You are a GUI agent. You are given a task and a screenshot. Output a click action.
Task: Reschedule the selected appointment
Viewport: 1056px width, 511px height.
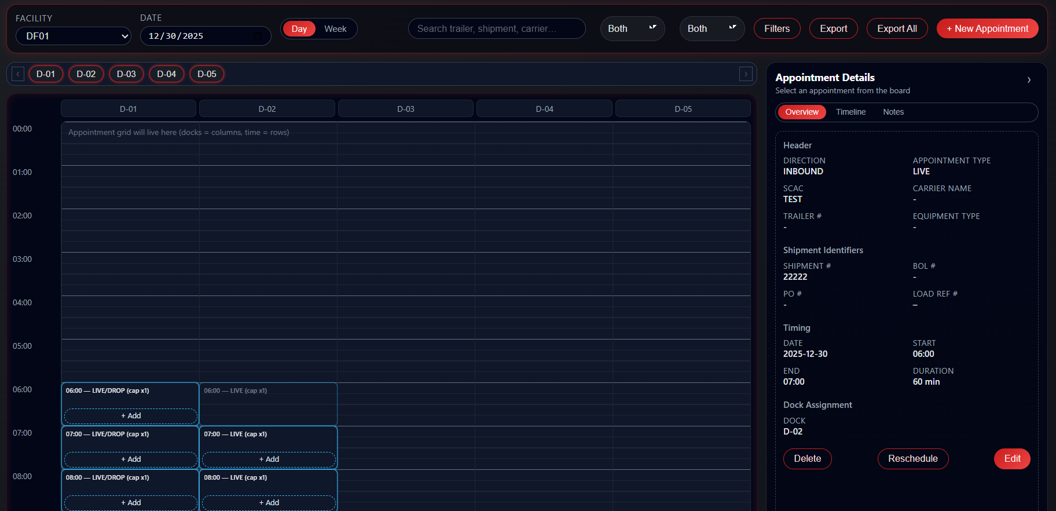(913, 459)
